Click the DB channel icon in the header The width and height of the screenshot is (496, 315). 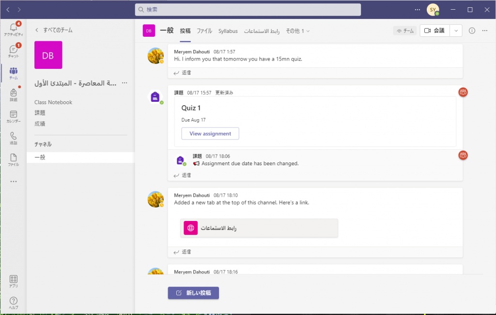(149, 31)
